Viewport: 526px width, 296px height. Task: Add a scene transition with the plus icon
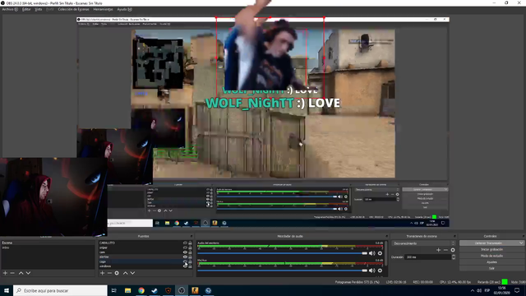(438, 250)
